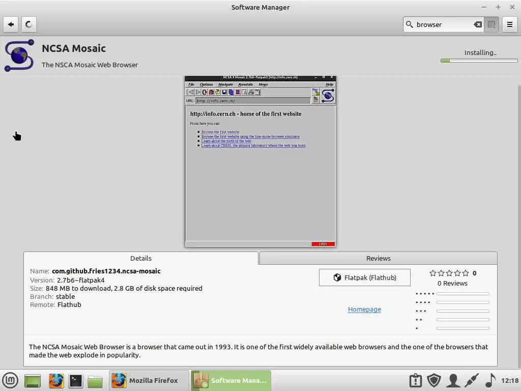Click the first rating star
The height and width of the screenshot is (391, 521).
click(x=432, y=273)
